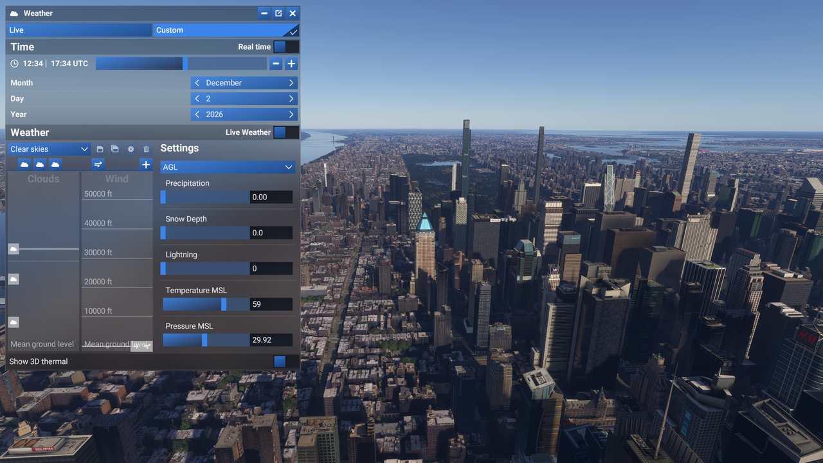This screenshot has height=463, width=823.
Task: Add a new layer with the plus icon above Wind
Action: tap(146, 165)
